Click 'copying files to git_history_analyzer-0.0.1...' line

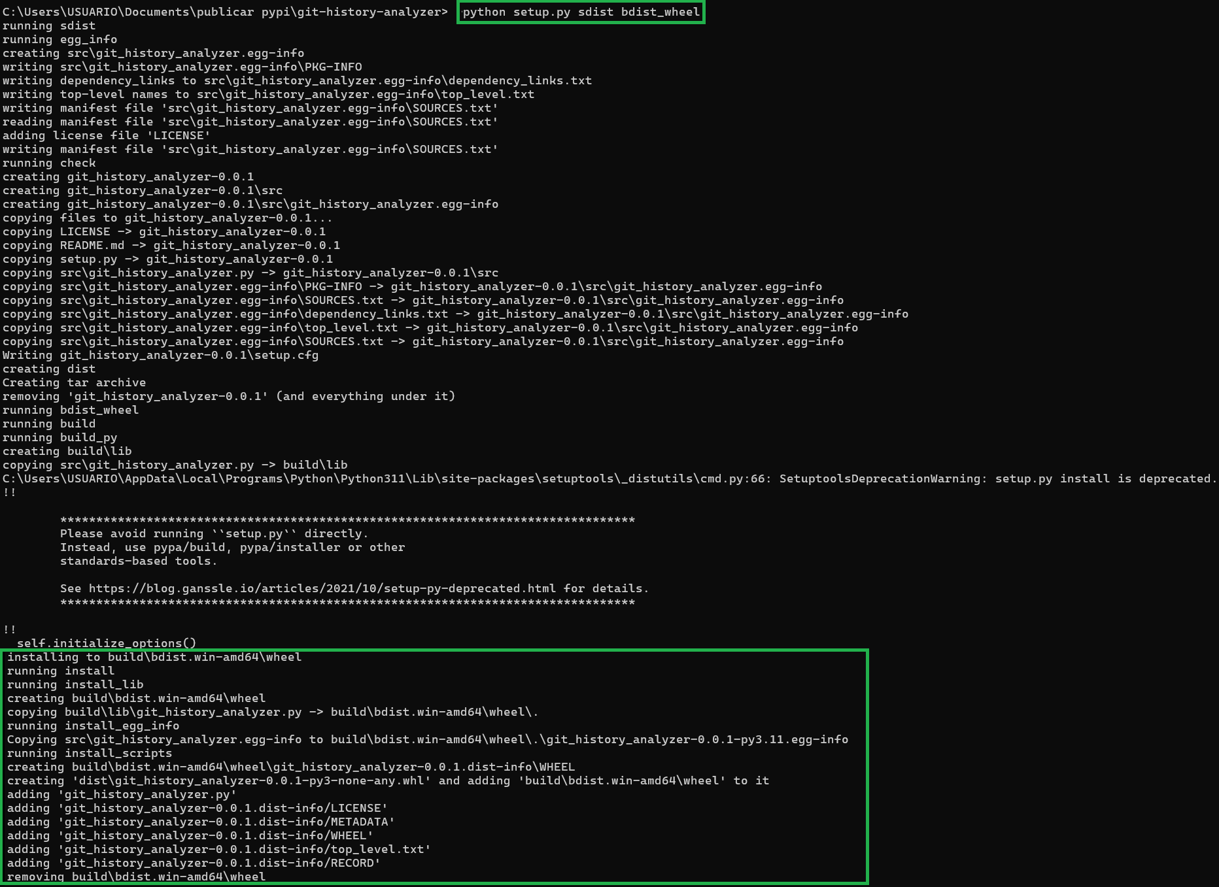coord(167,218)
